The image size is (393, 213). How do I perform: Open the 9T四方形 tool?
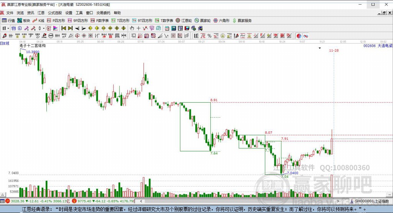(x=142, y=21)
